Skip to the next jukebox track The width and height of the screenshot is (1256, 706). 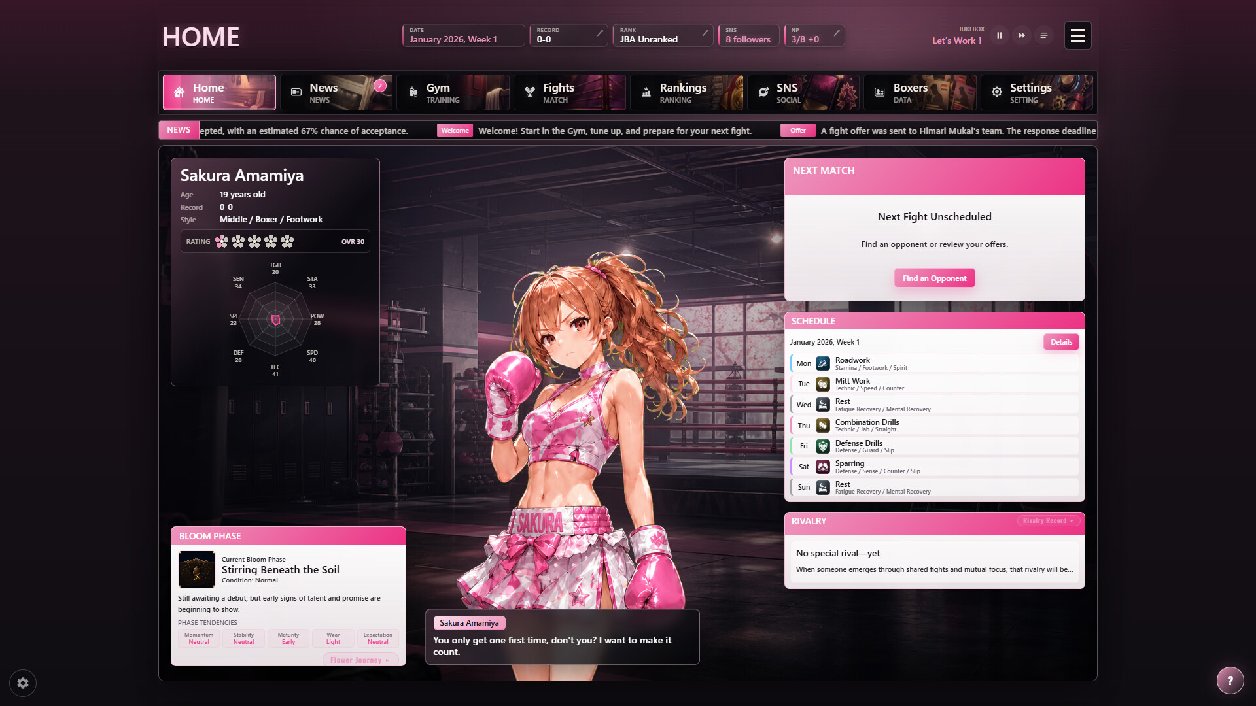click(x=1021, y=35)
